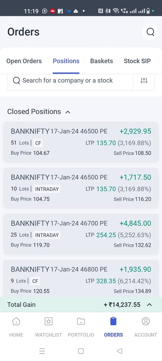Open Account profile icon

point(146,321)
